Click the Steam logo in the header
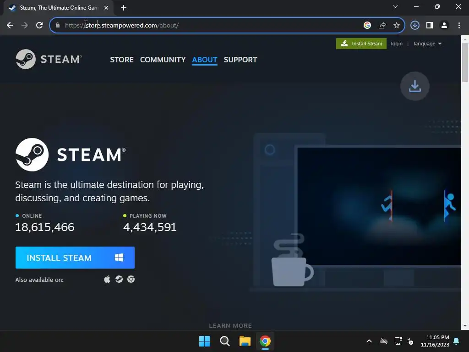This screenshot has width=469, height=352. tap(49, 59)
